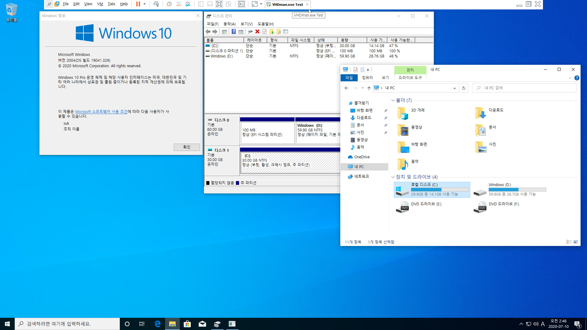
Task: Open quick access toolbar customize dropdown
Action: (x=368, y=70)
